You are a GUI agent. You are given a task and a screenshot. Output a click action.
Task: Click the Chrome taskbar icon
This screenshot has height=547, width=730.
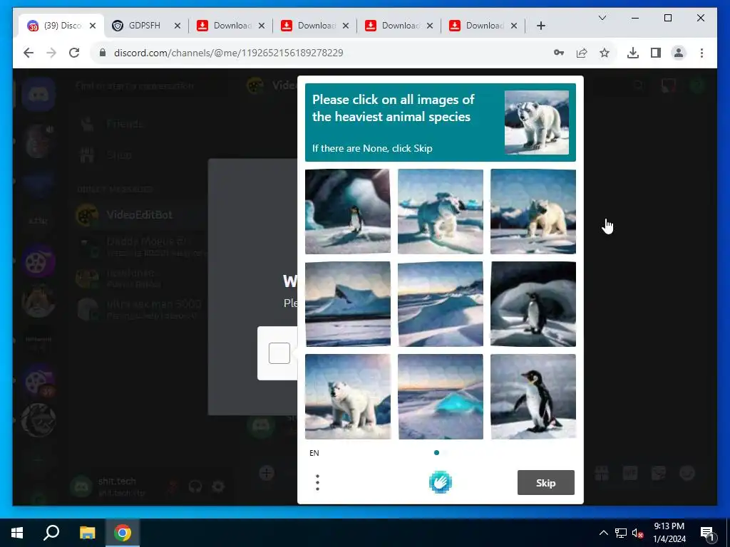[123, 533]
